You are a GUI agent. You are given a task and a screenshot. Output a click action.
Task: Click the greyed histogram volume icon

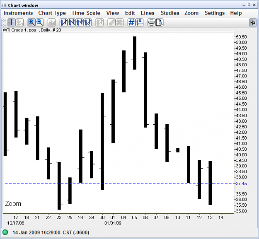[x=51, y=22]
